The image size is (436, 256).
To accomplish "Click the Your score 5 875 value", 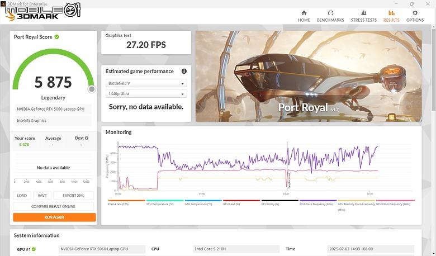I will point(24,145).
